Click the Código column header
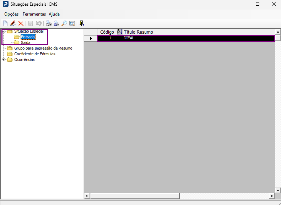281x205 pixels. pyautogui.click(x=110, y=32)
